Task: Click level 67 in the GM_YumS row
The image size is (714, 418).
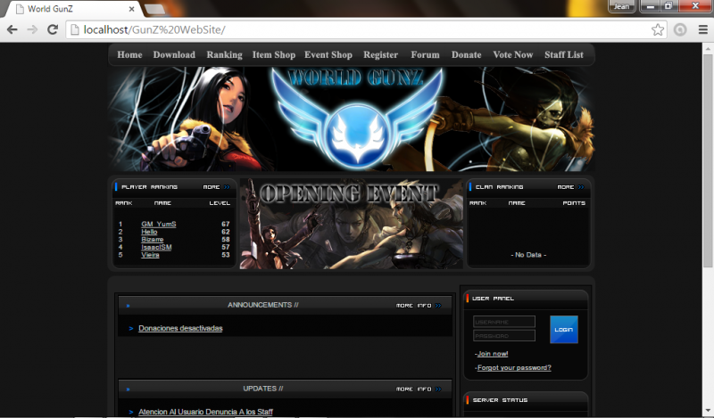Action: 226,224
